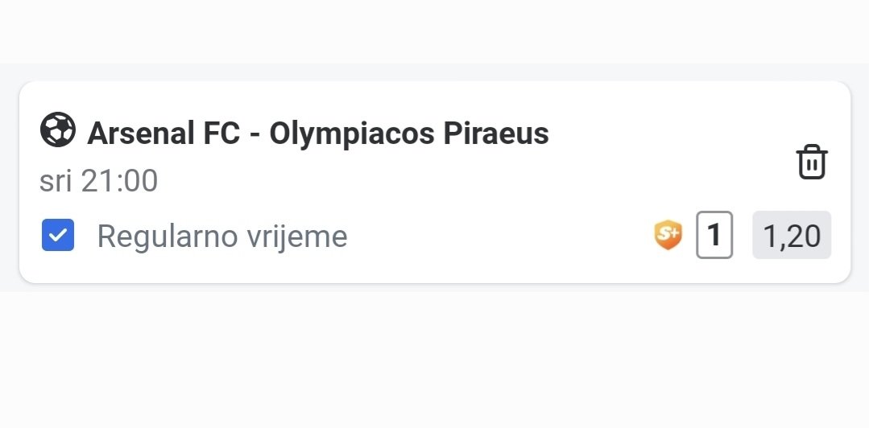Screen dimensions: 869x428
Task: Click the sri 21:00 kickoff time
Action: tap(98, 181)
